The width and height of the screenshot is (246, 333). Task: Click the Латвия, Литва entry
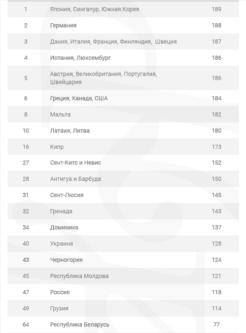point(123,131)
